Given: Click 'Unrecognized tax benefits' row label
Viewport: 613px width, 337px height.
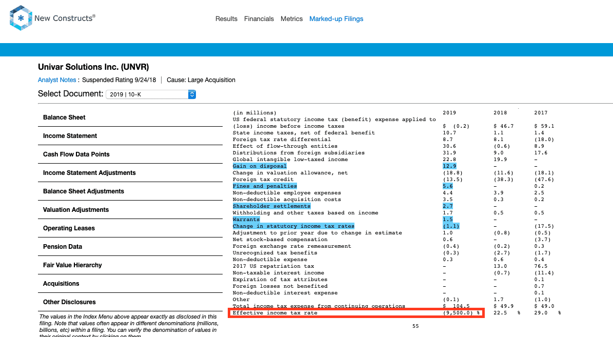Looking at the screenshot, I should point(275,253).
